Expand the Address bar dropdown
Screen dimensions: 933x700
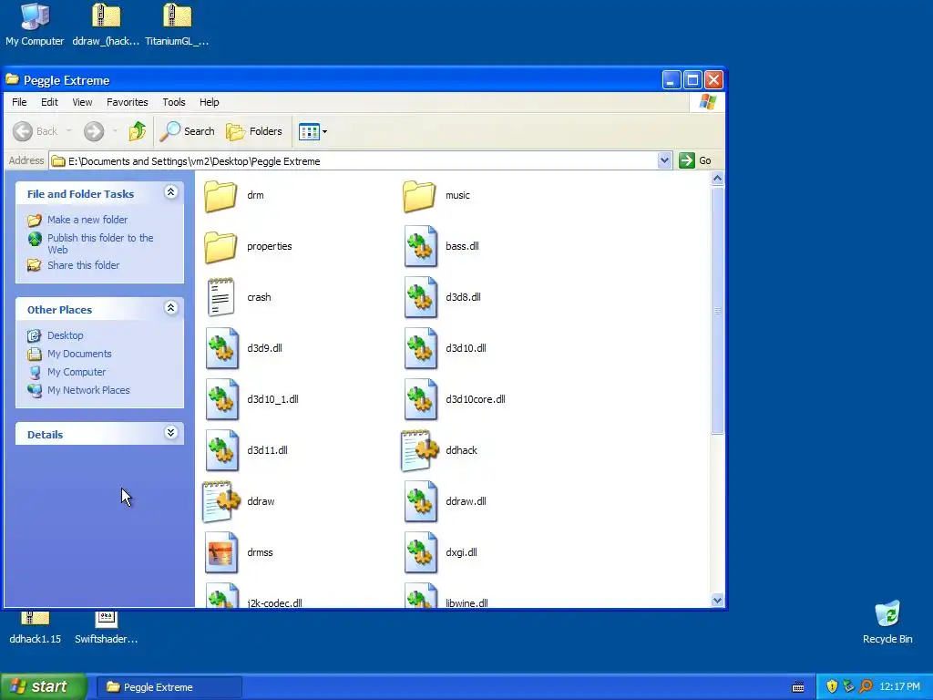pyautogui.click(x=664, y=160)
